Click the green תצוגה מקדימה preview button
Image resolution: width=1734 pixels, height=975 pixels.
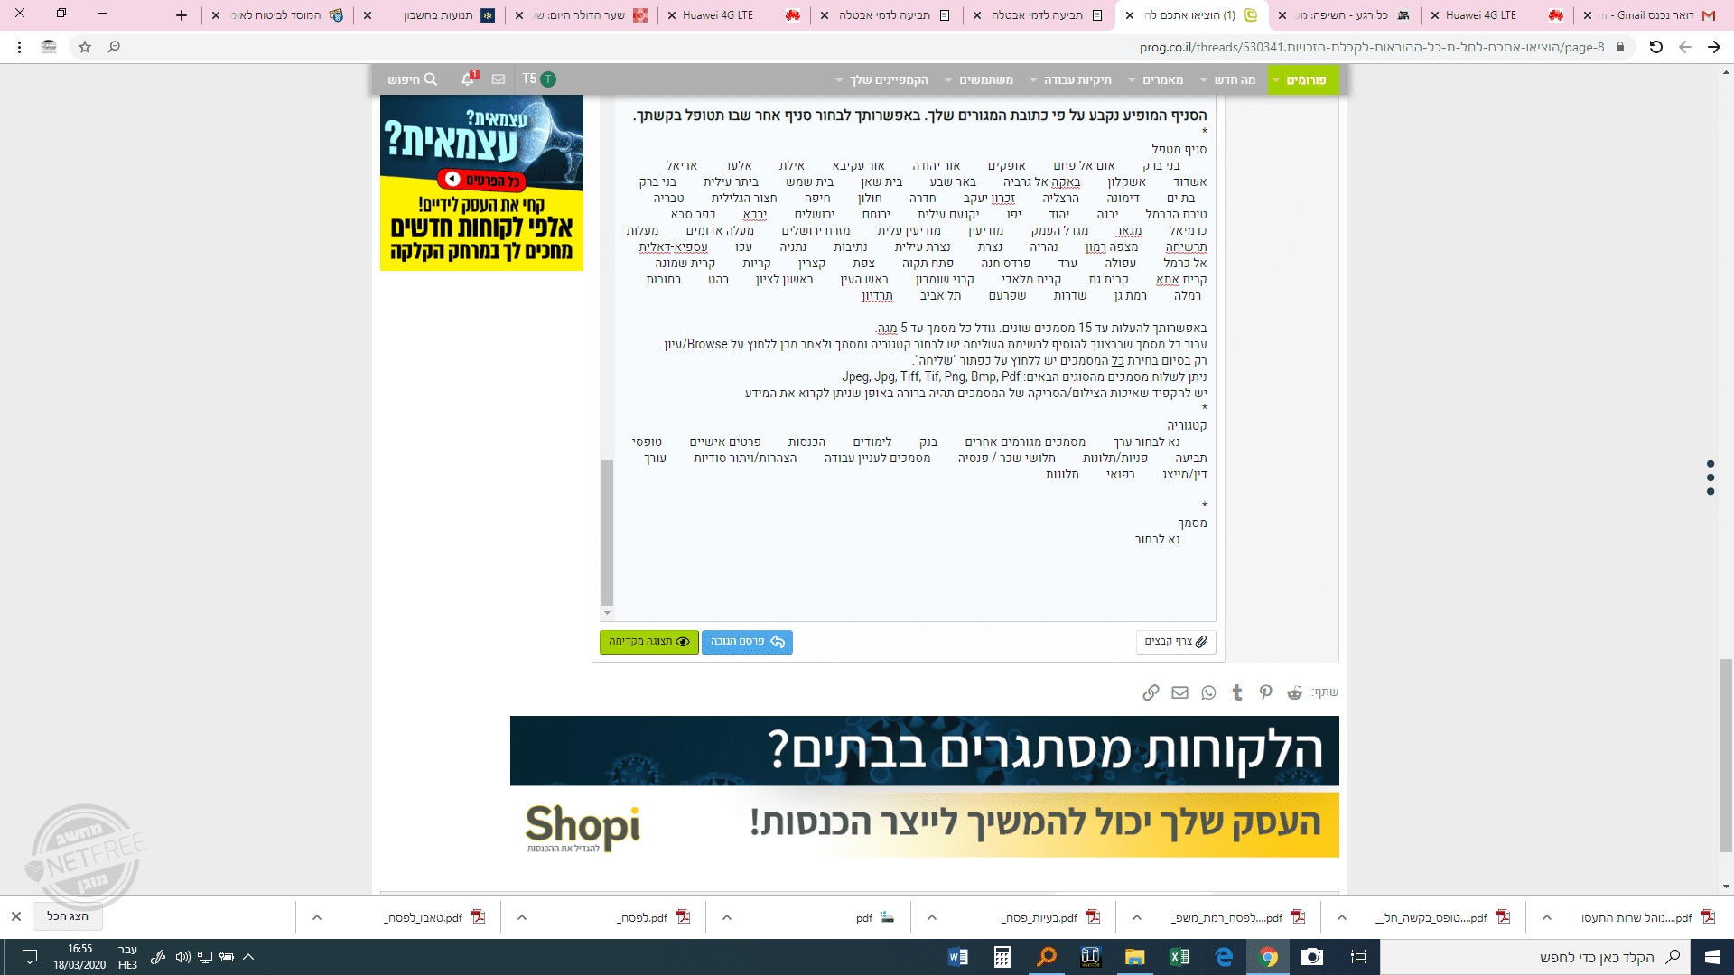(x=648, y=642)
